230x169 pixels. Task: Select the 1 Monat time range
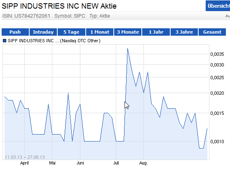pos(100,32)
